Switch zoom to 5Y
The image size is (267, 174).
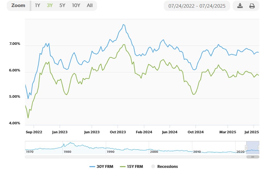tap(62, 5)
